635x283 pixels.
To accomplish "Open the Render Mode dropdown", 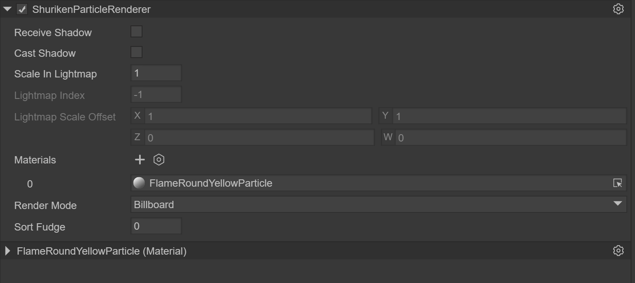I will (x=378, y=205).
